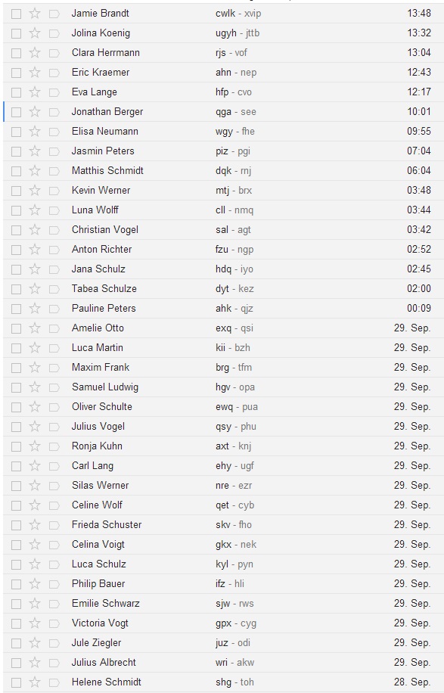
Task: Mark Carl Lang's email as important
Action: (54, 466)
